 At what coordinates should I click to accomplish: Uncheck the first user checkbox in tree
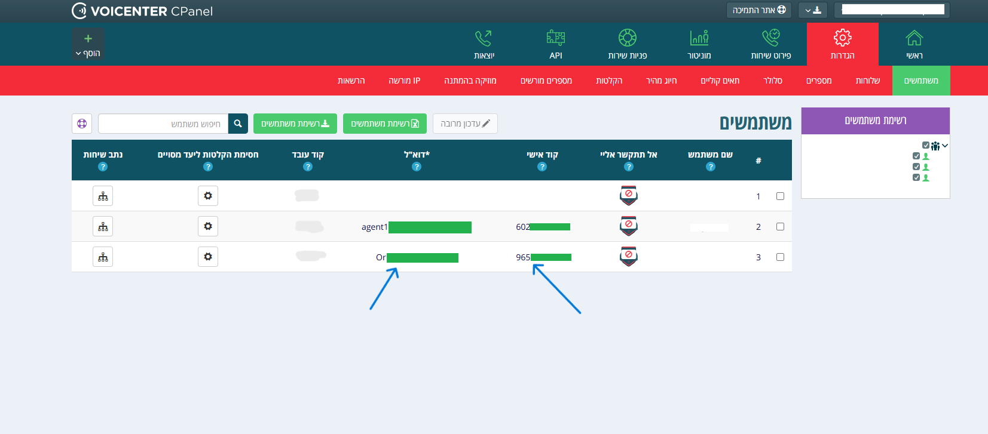[916, 156]
